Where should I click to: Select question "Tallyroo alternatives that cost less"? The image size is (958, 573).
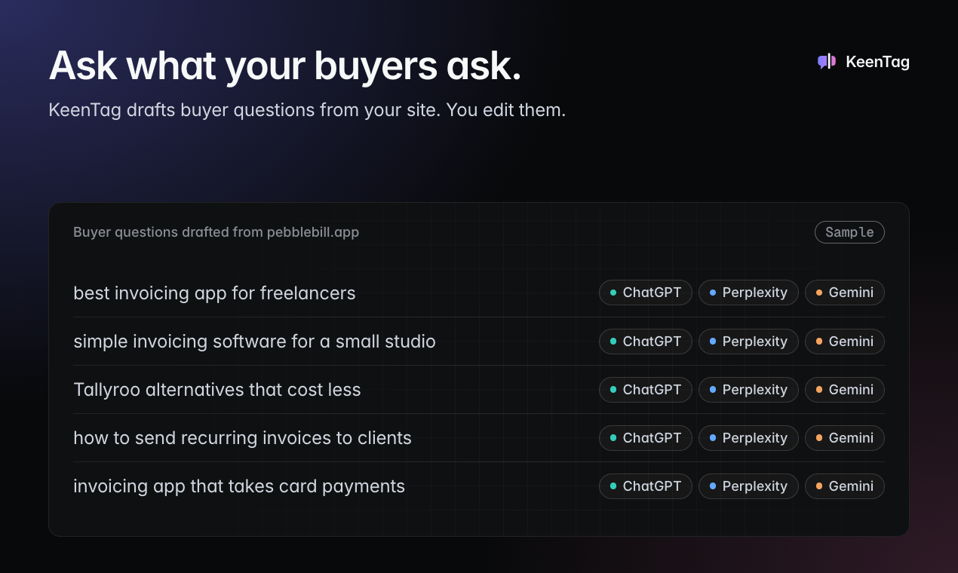[217, 389]
